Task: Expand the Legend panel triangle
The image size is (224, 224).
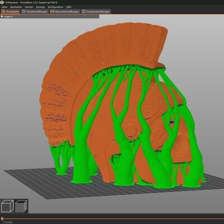Action: click(2, 16)
